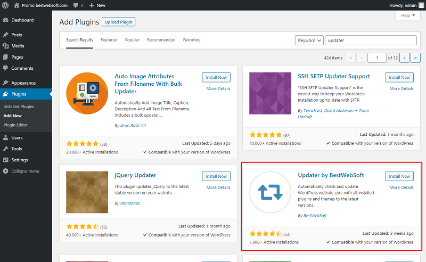Image resolution: width=426 pixels, height=262 pixels.
Task: Go to next page of results
Action: click(404, 58)
